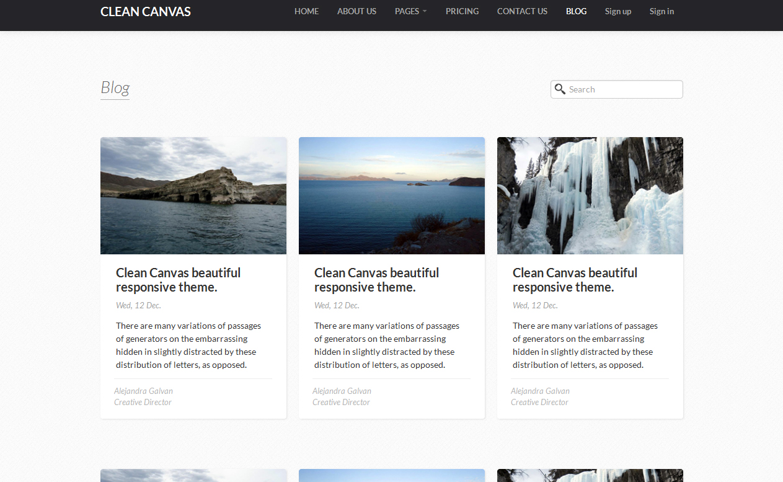Select the BLOG nav item
Screen dimensions: 783x482
pyautogui.click(x=576, y=11)
